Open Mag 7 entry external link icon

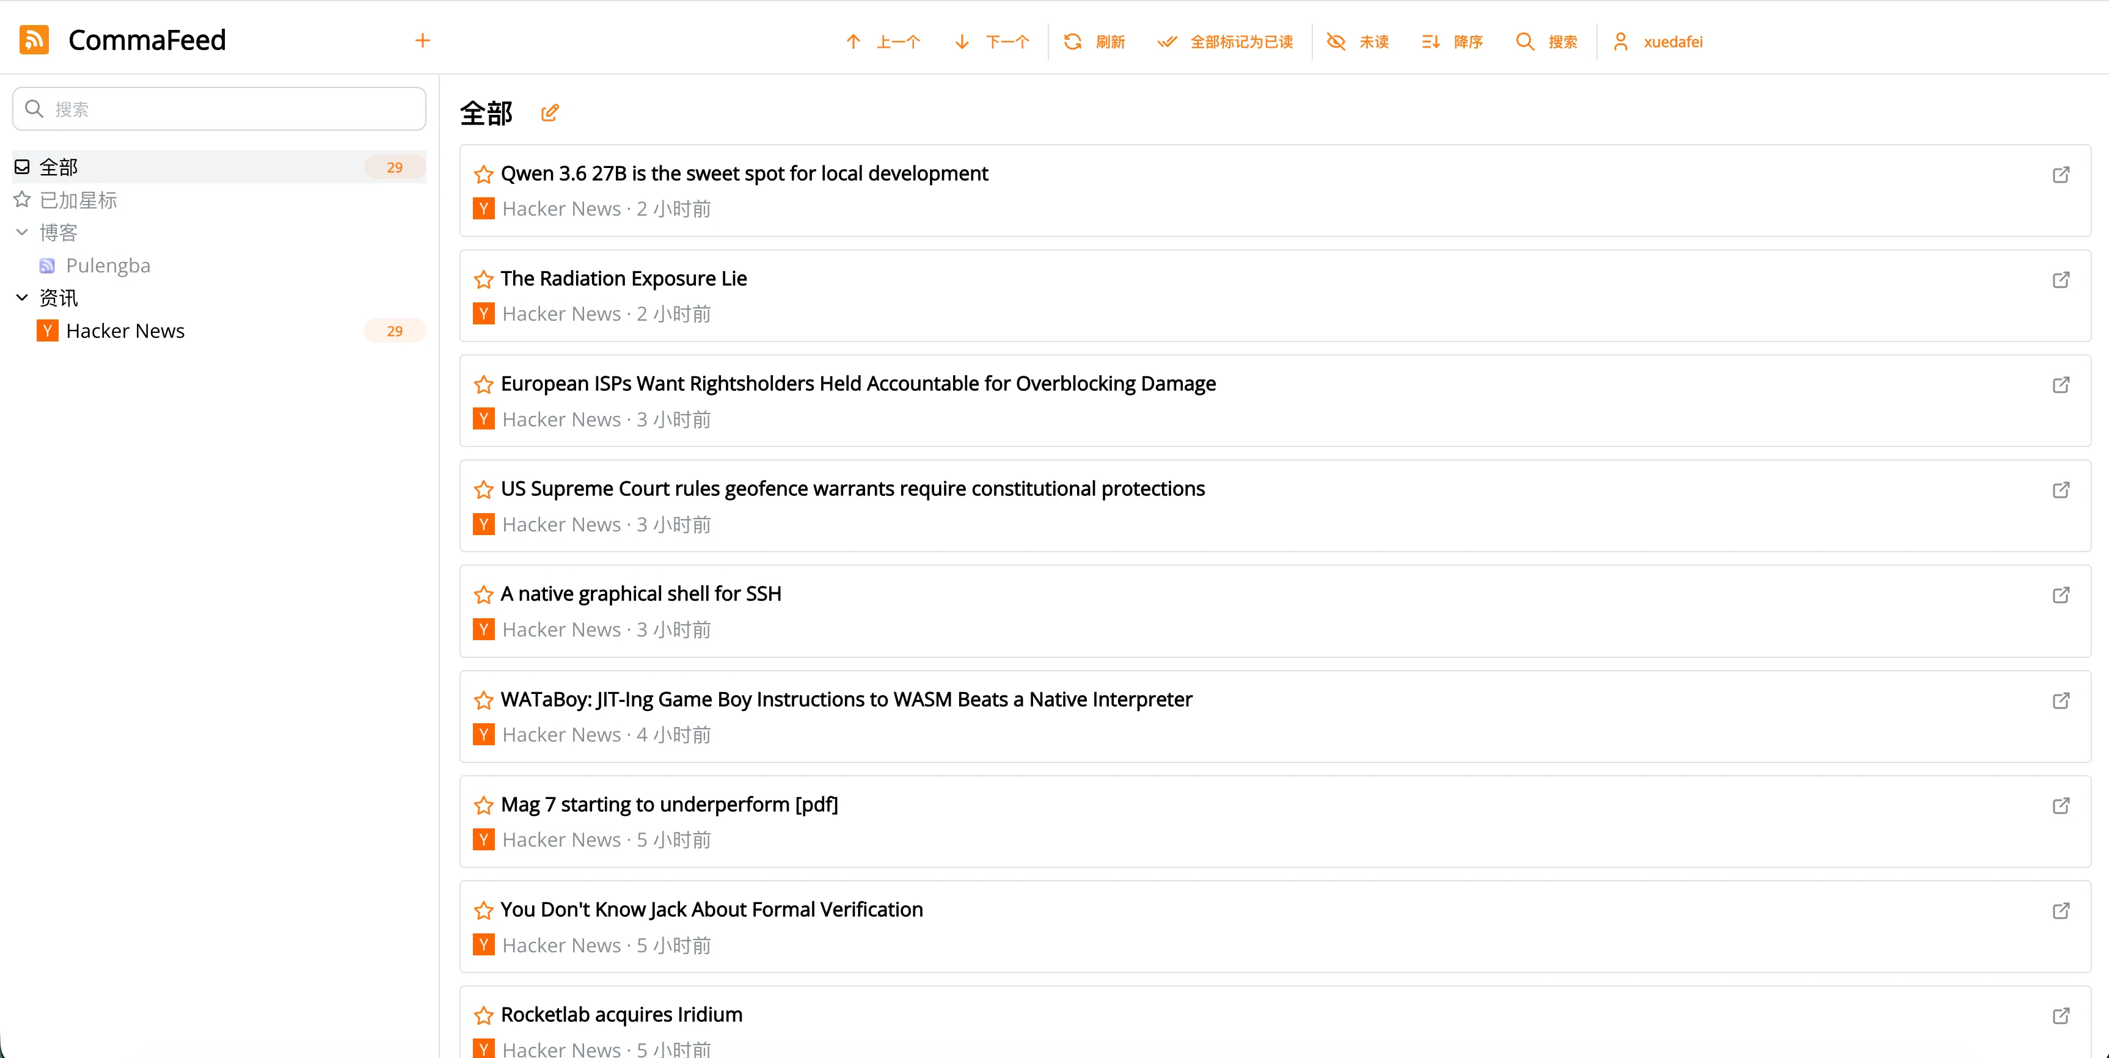(x=2061, y=805)
